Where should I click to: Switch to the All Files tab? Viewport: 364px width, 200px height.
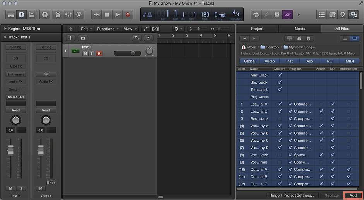(x=342, y=29)
